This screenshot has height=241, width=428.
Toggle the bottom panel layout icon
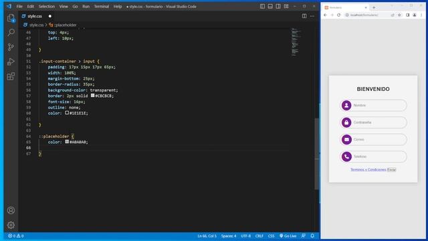[x=270, y=6]
